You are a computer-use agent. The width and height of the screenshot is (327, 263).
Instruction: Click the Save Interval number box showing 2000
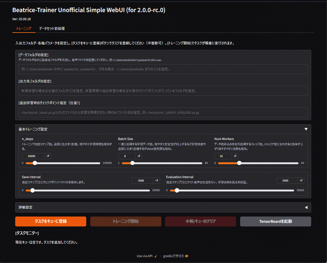tap(143, 181)
